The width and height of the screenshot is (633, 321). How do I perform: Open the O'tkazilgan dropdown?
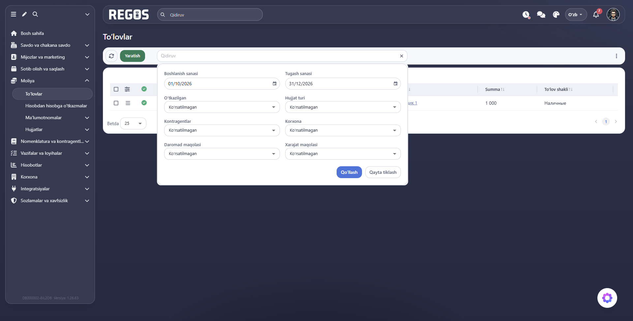[x=222, y=107]
